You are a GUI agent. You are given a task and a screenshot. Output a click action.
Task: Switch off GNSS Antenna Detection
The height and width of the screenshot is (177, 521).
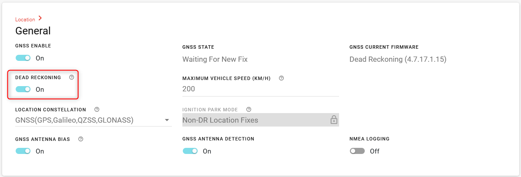pos(190,151)
